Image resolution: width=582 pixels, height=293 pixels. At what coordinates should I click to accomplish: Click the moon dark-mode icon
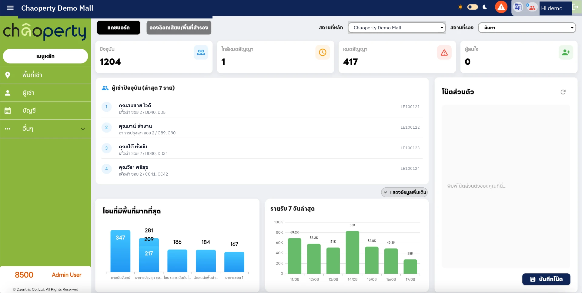485,7
